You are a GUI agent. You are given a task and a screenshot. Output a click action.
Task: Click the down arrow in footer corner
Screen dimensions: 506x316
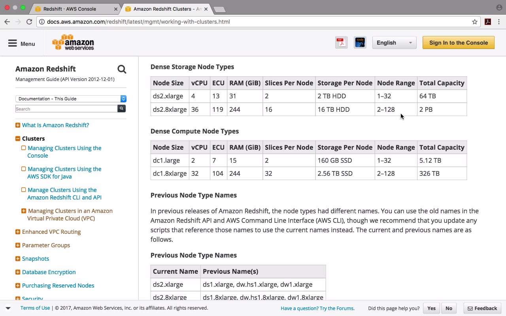click(8, 308)
